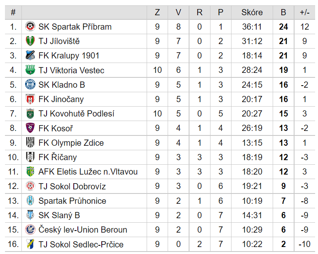Image resolution: width=318 pixels, height=254 pixels.
Task: Open the TJ Sokol Dobrovíz team link
Action: pos(72,186)
